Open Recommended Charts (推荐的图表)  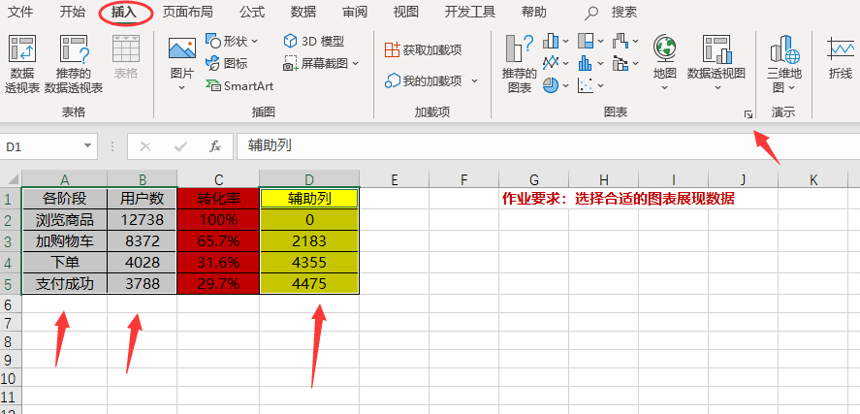click(x=519, y=64)
